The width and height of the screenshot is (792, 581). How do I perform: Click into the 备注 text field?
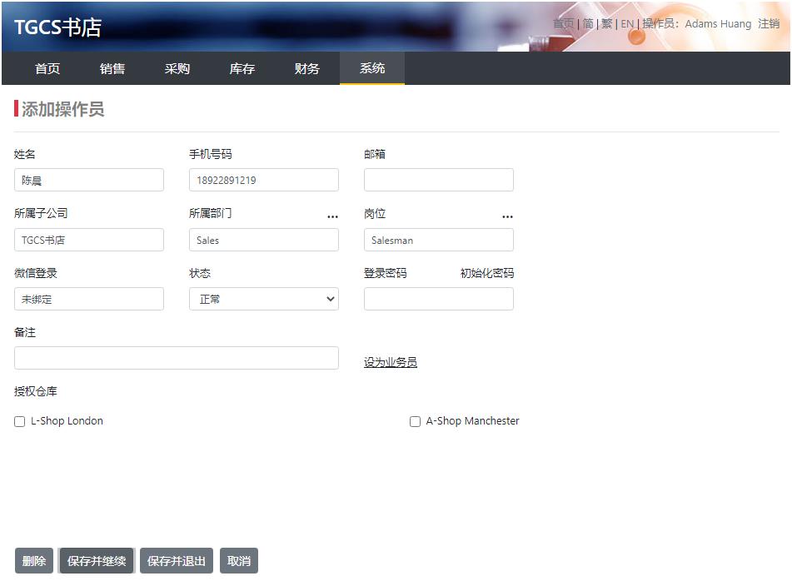177,359
